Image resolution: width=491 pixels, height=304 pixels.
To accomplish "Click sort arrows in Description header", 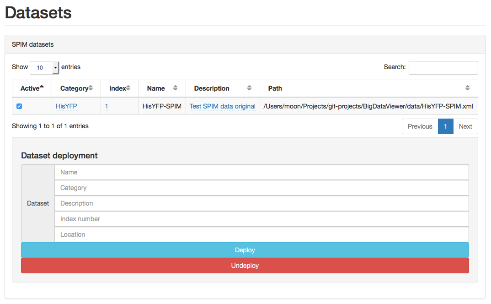I will point(249,88).
